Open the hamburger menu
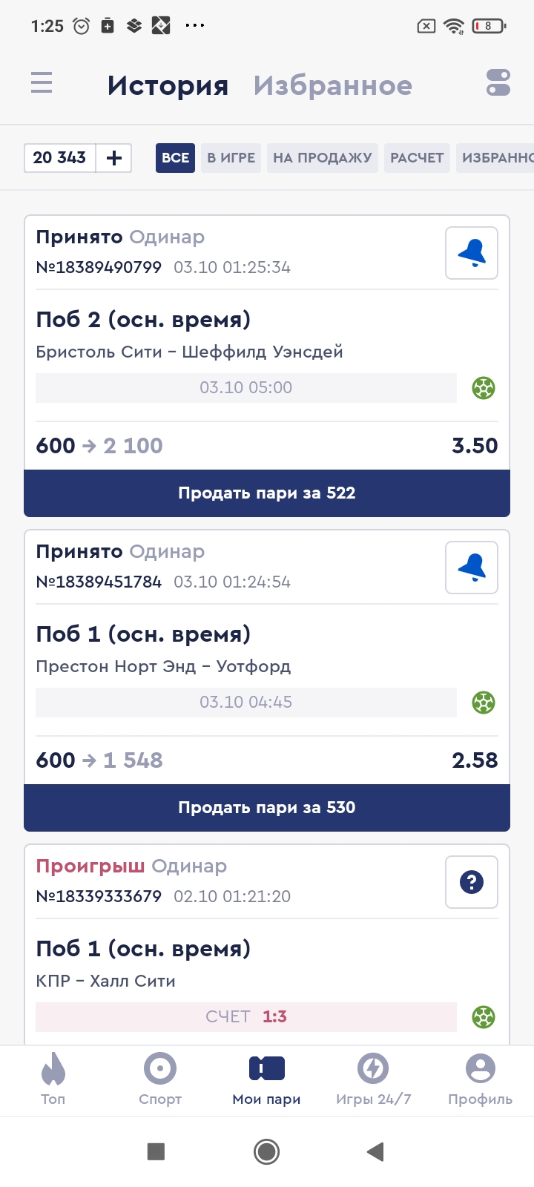This screenshot has height=1187, width=534. click(42, 82)
